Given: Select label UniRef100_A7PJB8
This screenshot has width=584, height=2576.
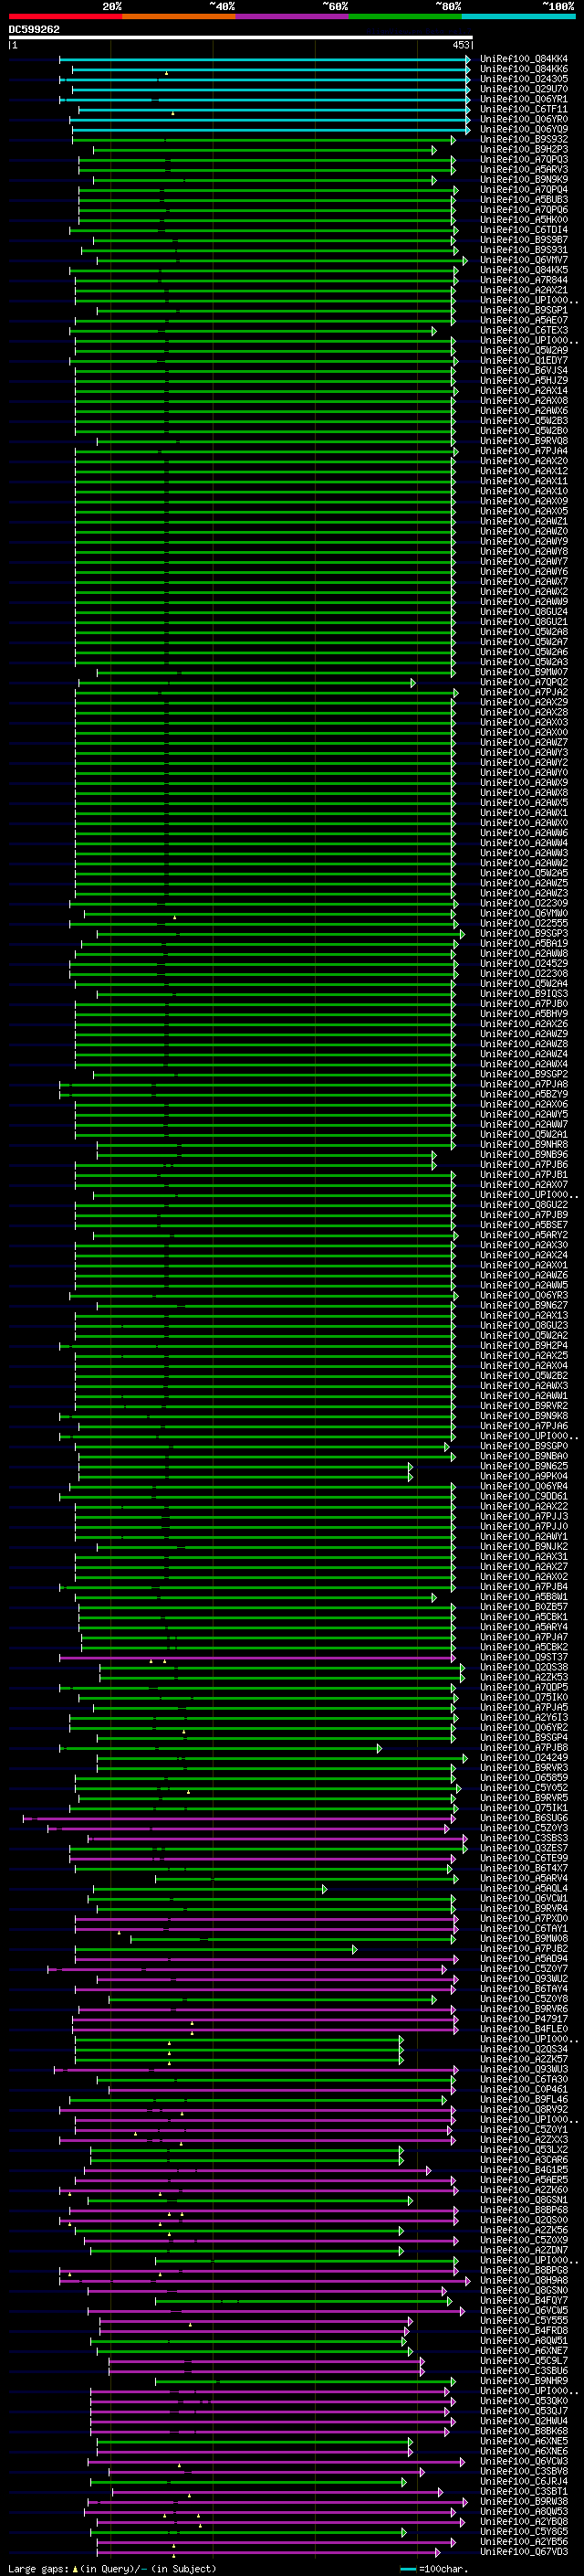Looking at the screenshot, I should [524, 1748].
